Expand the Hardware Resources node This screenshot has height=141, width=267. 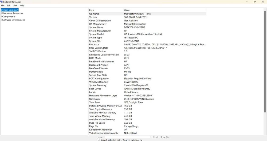coord(2,13)
